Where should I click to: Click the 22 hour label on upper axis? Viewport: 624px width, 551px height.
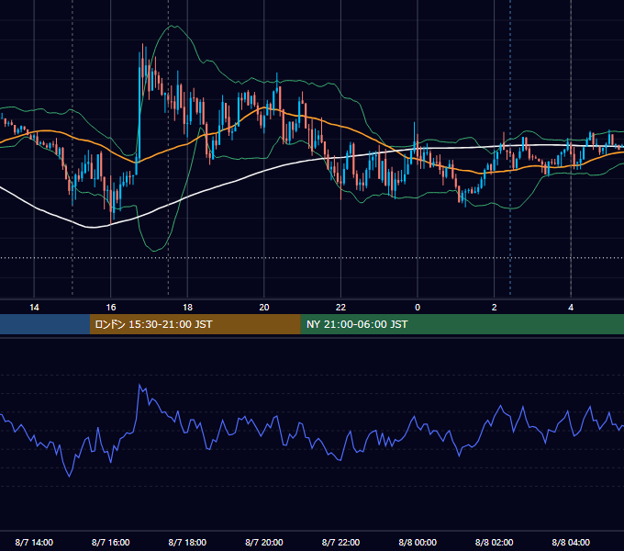[x=340, y=308]
